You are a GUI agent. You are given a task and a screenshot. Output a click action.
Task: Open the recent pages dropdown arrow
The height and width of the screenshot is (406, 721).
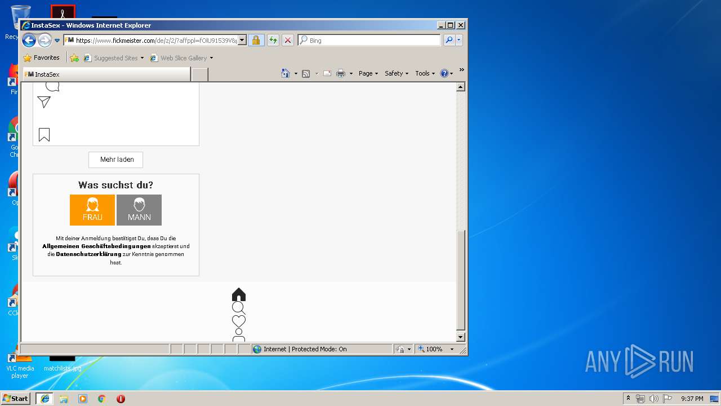(57, 41)
